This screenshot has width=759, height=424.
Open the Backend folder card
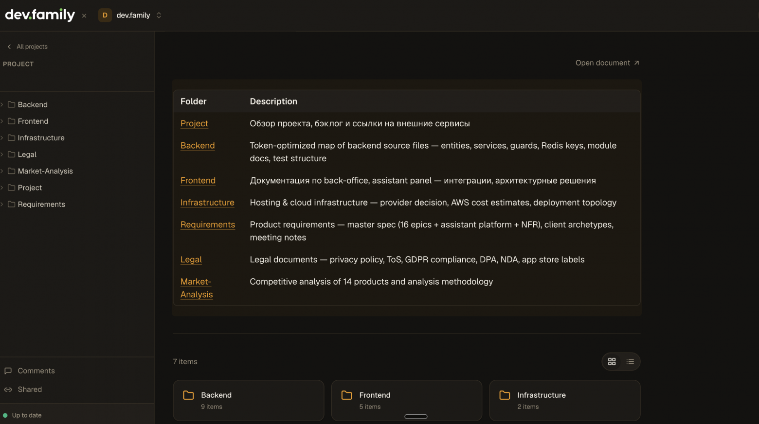click(x=249, y=400)
